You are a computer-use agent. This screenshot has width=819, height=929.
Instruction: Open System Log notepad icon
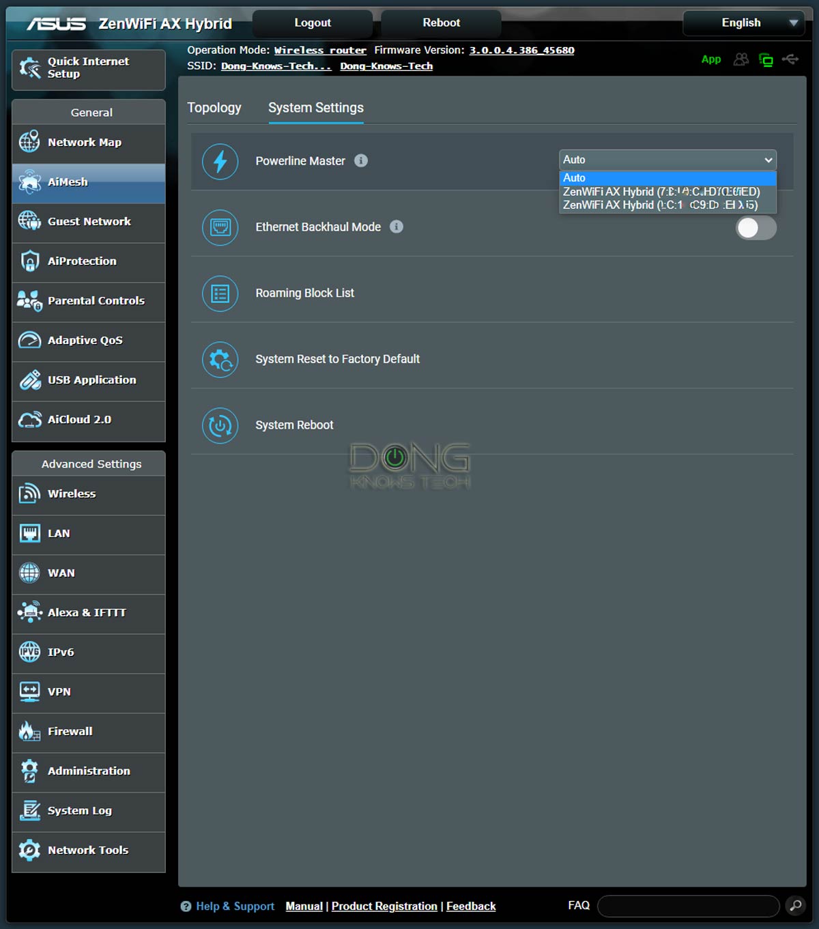point(29,810)
